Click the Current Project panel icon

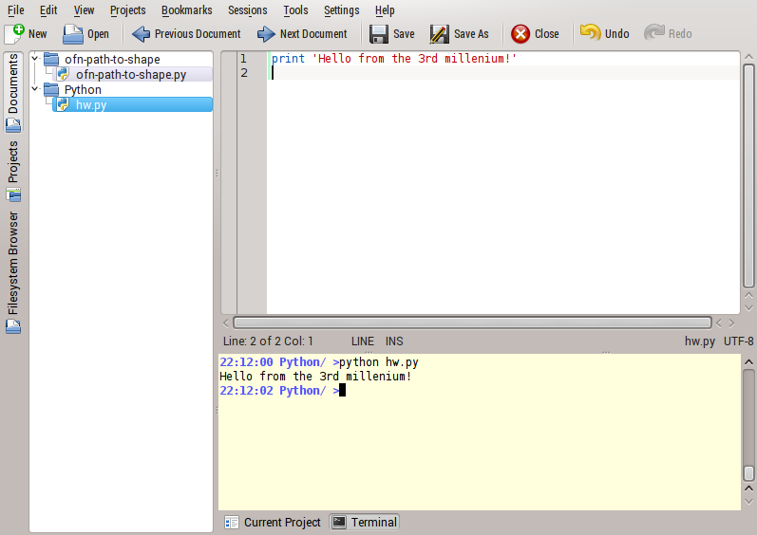(232, 523)
